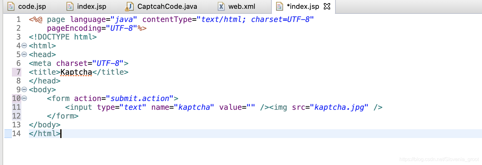Click the marker beside line 14
The width and height of the screenshot is (482, 165).
pos(8,134)
